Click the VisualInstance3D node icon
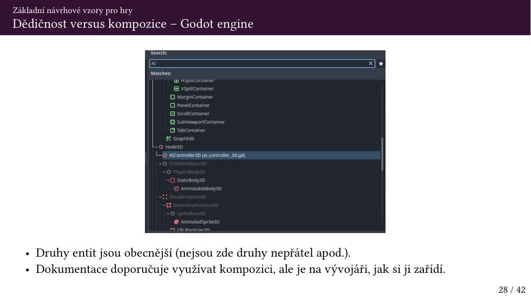 [165, 197]
